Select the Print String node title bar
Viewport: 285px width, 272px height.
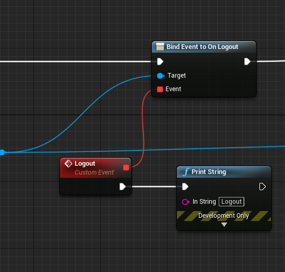[224, 172]
